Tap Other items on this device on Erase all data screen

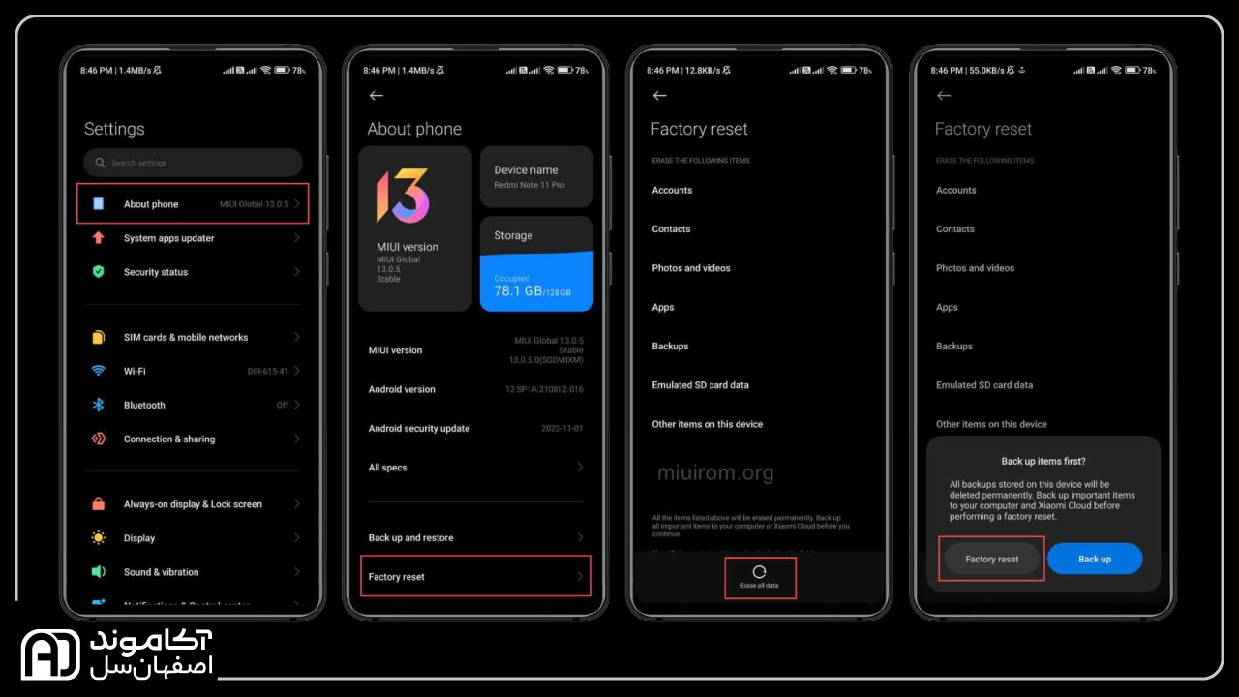click(708, 424)
